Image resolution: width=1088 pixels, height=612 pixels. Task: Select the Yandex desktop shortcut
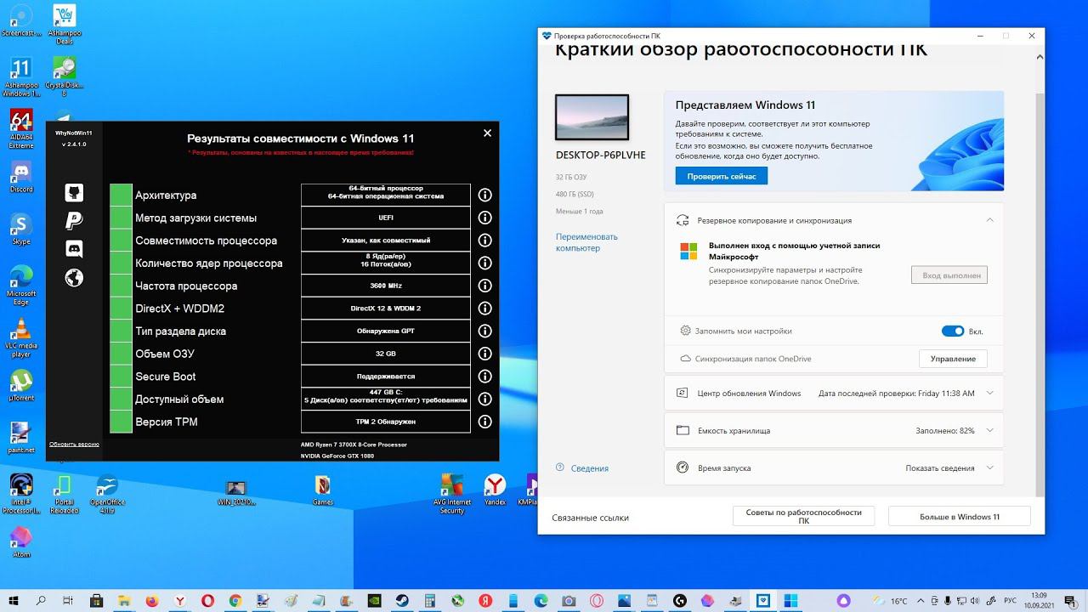[x=495, y=491]
